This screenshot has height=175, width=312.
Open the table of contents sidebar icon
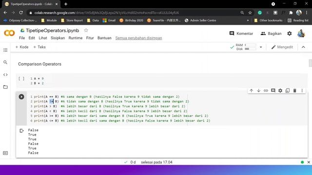(x=5, y=50)
